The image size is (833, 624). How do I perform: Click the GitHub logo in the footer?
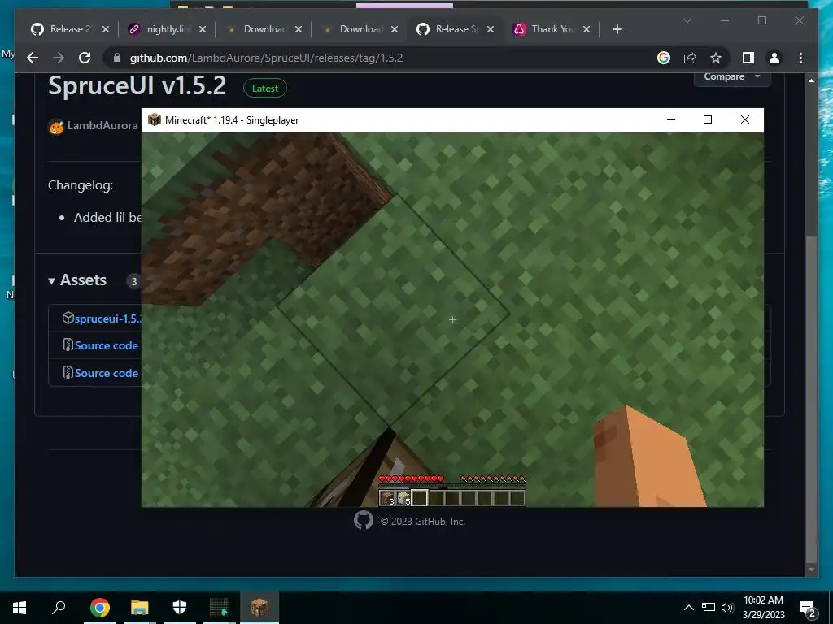click(364, 521)
